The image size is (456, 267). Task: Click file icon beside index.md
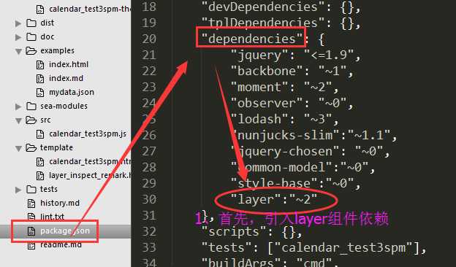coord(40,79)
